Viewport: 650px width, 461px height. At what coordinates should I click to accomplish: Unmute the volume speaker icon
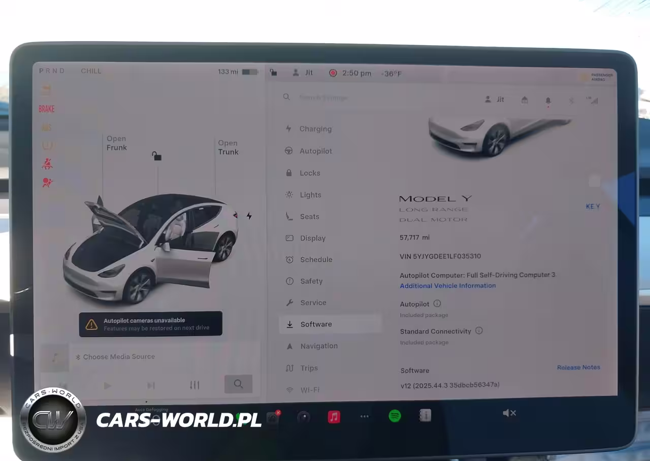pyautogui.click(x=509, y=413)
